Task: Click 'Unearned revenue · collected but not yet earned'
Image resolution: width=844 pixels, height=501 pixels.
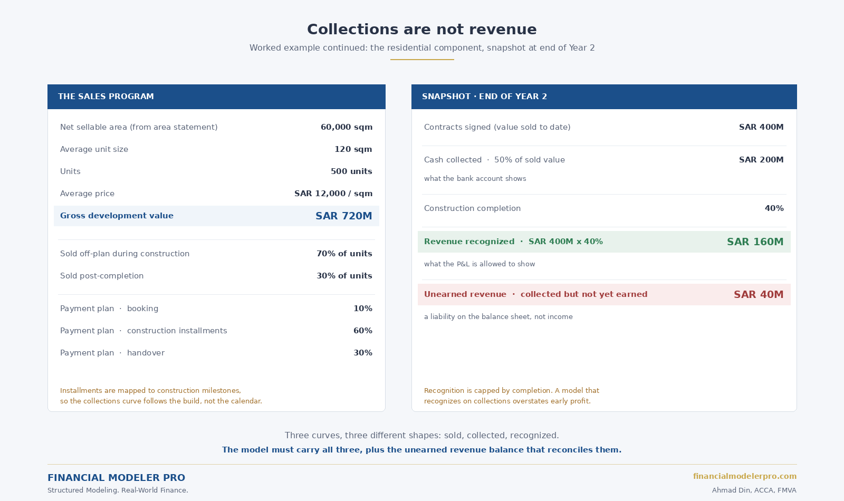Action: coord(536,294)
